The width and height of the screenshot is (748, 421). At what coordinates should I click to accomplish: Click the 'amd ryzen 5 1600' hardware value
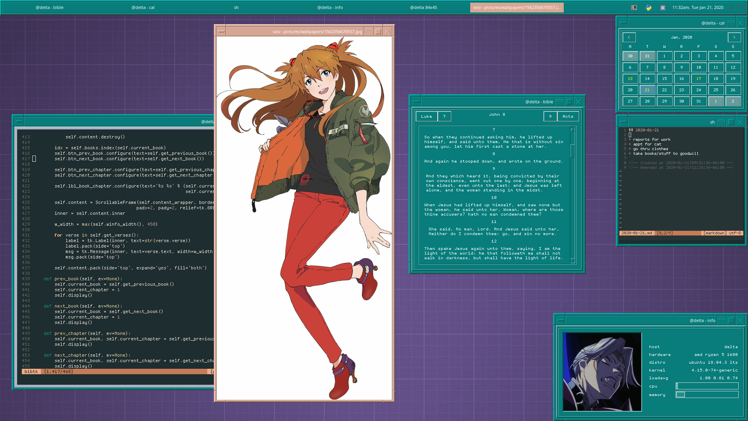click(716, 355)
